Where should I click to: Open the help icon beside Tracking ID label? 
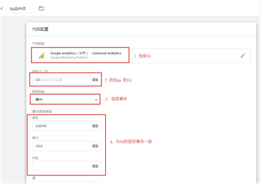(46, 71)
